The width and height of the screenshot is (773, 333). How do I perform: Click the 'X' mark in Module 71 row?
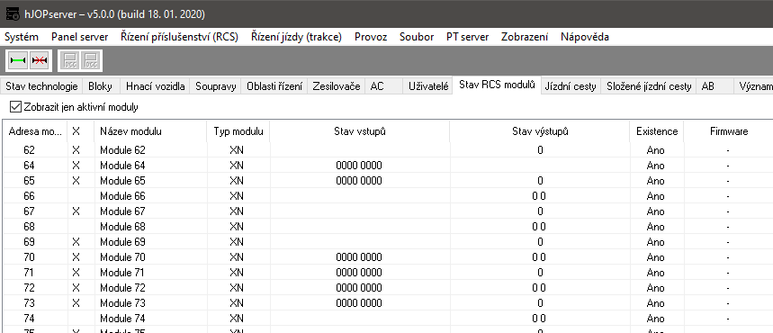(76, 273)
